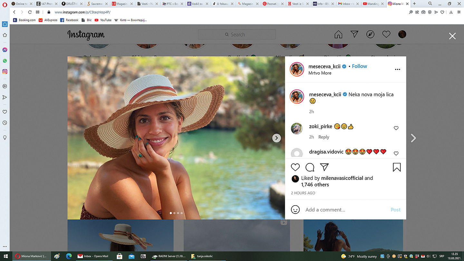Click the comment speech bubble icon
464x261 pixels.
(310, 167)
